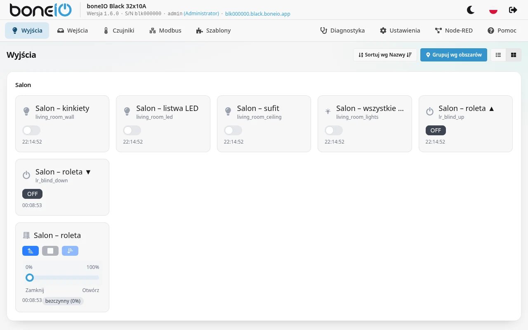
Task: Switch to the Modbus tab
Action: point(165,31)
